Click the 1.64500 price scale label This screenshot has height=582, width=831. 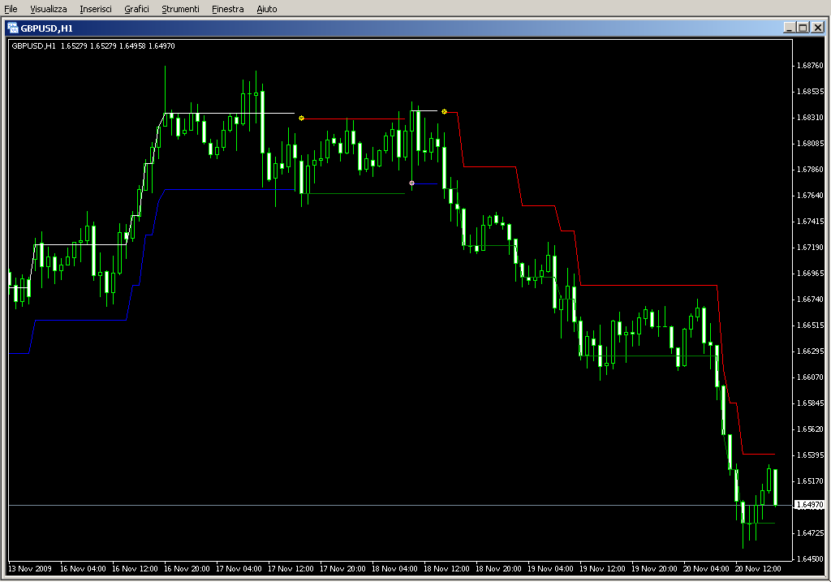[811, 559]
